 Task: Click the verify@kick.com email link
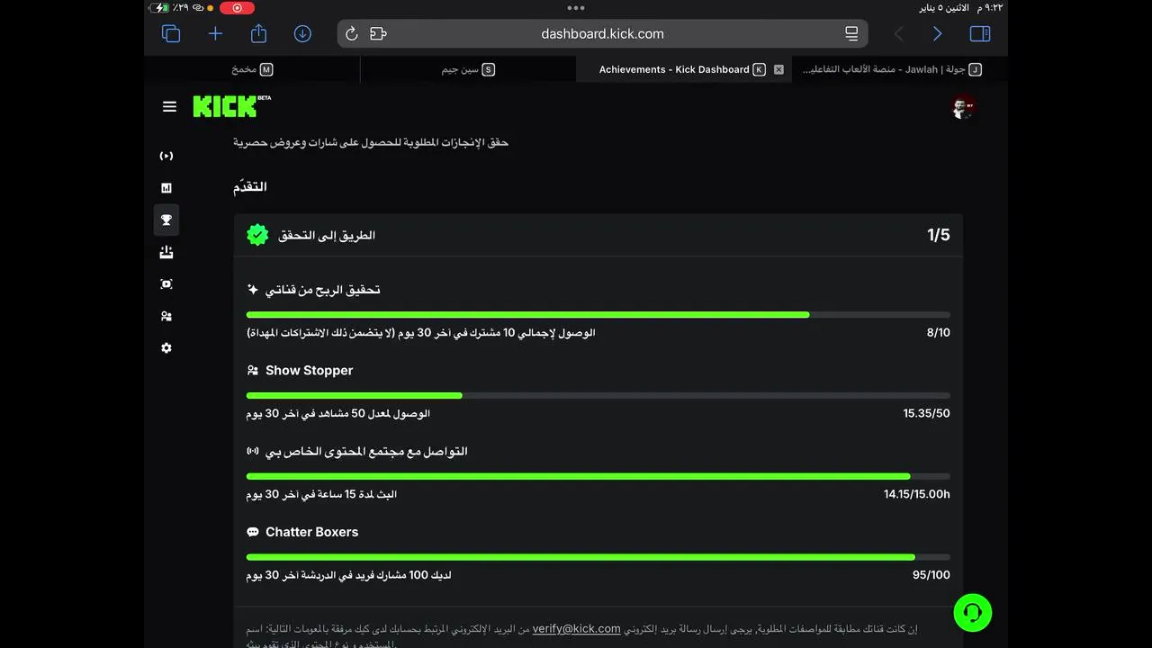(x=576, y=628)
